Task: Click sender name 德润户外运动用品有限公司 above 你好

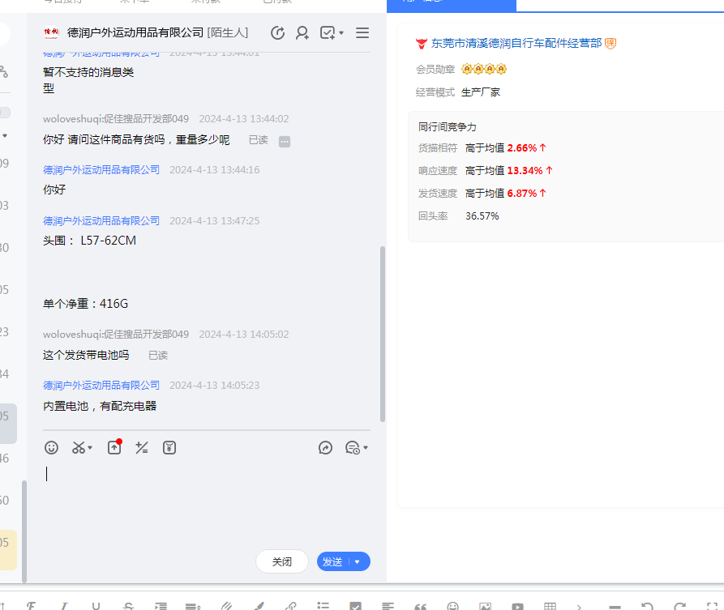Action: coord(101,169)
